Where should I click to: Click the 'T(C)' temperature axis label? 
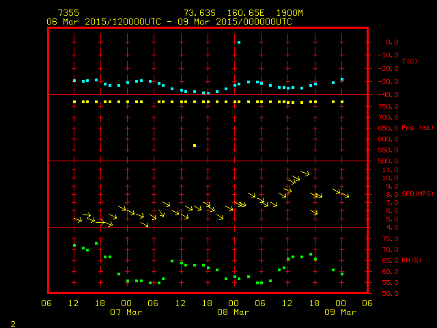coord(410,61)
